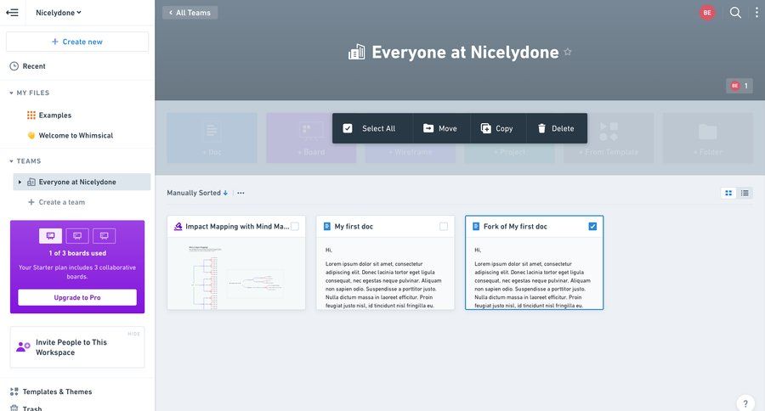Uncheck the Fork of My first doc checkbox
Screen dimensions: 765x411
(592, 226)
